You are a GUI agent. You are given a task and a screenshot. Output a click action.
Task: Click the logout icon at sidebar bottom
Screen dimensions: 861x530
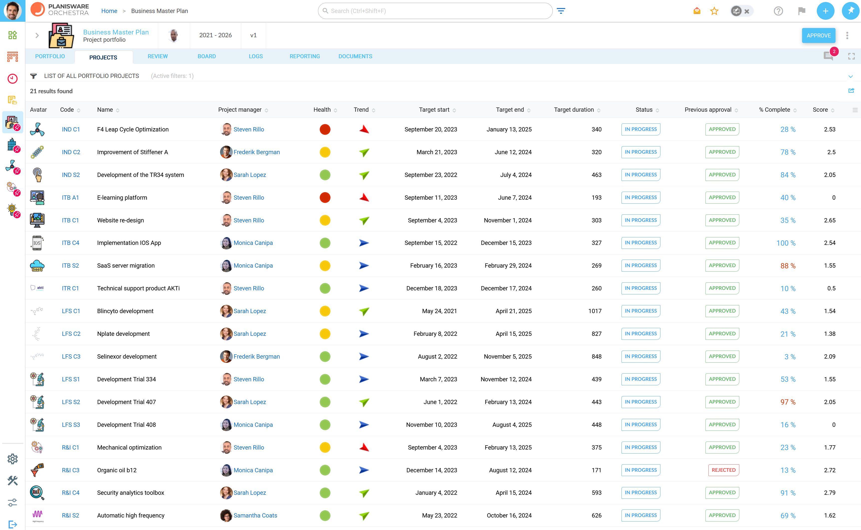(12, 525)
